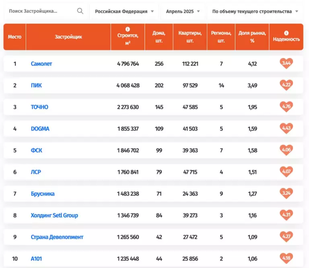Select the value 1 265 560

pyautogui.click(x=128, y=237)
